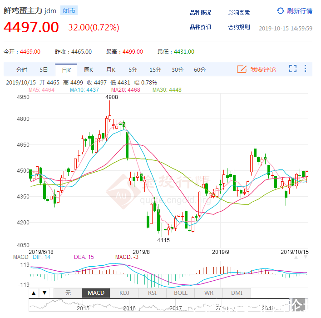The height and width of the screenshot is (318, 321).
Task: Select the 60分 interval tab
Action: (199, 70)
